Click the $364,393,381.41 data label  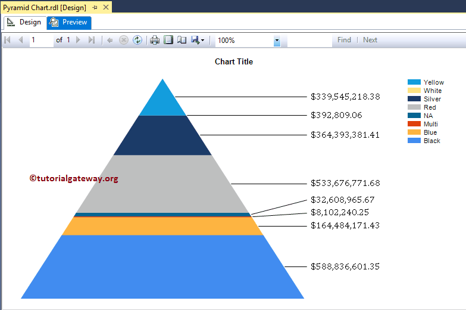coord(345,135)
